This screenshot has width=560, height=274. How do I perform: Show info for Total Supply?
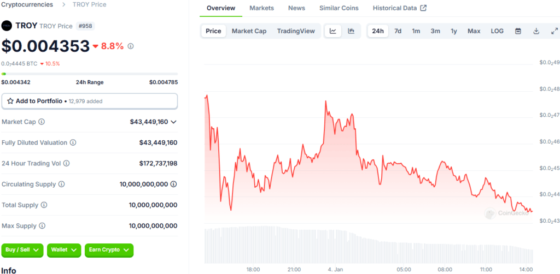44,205
